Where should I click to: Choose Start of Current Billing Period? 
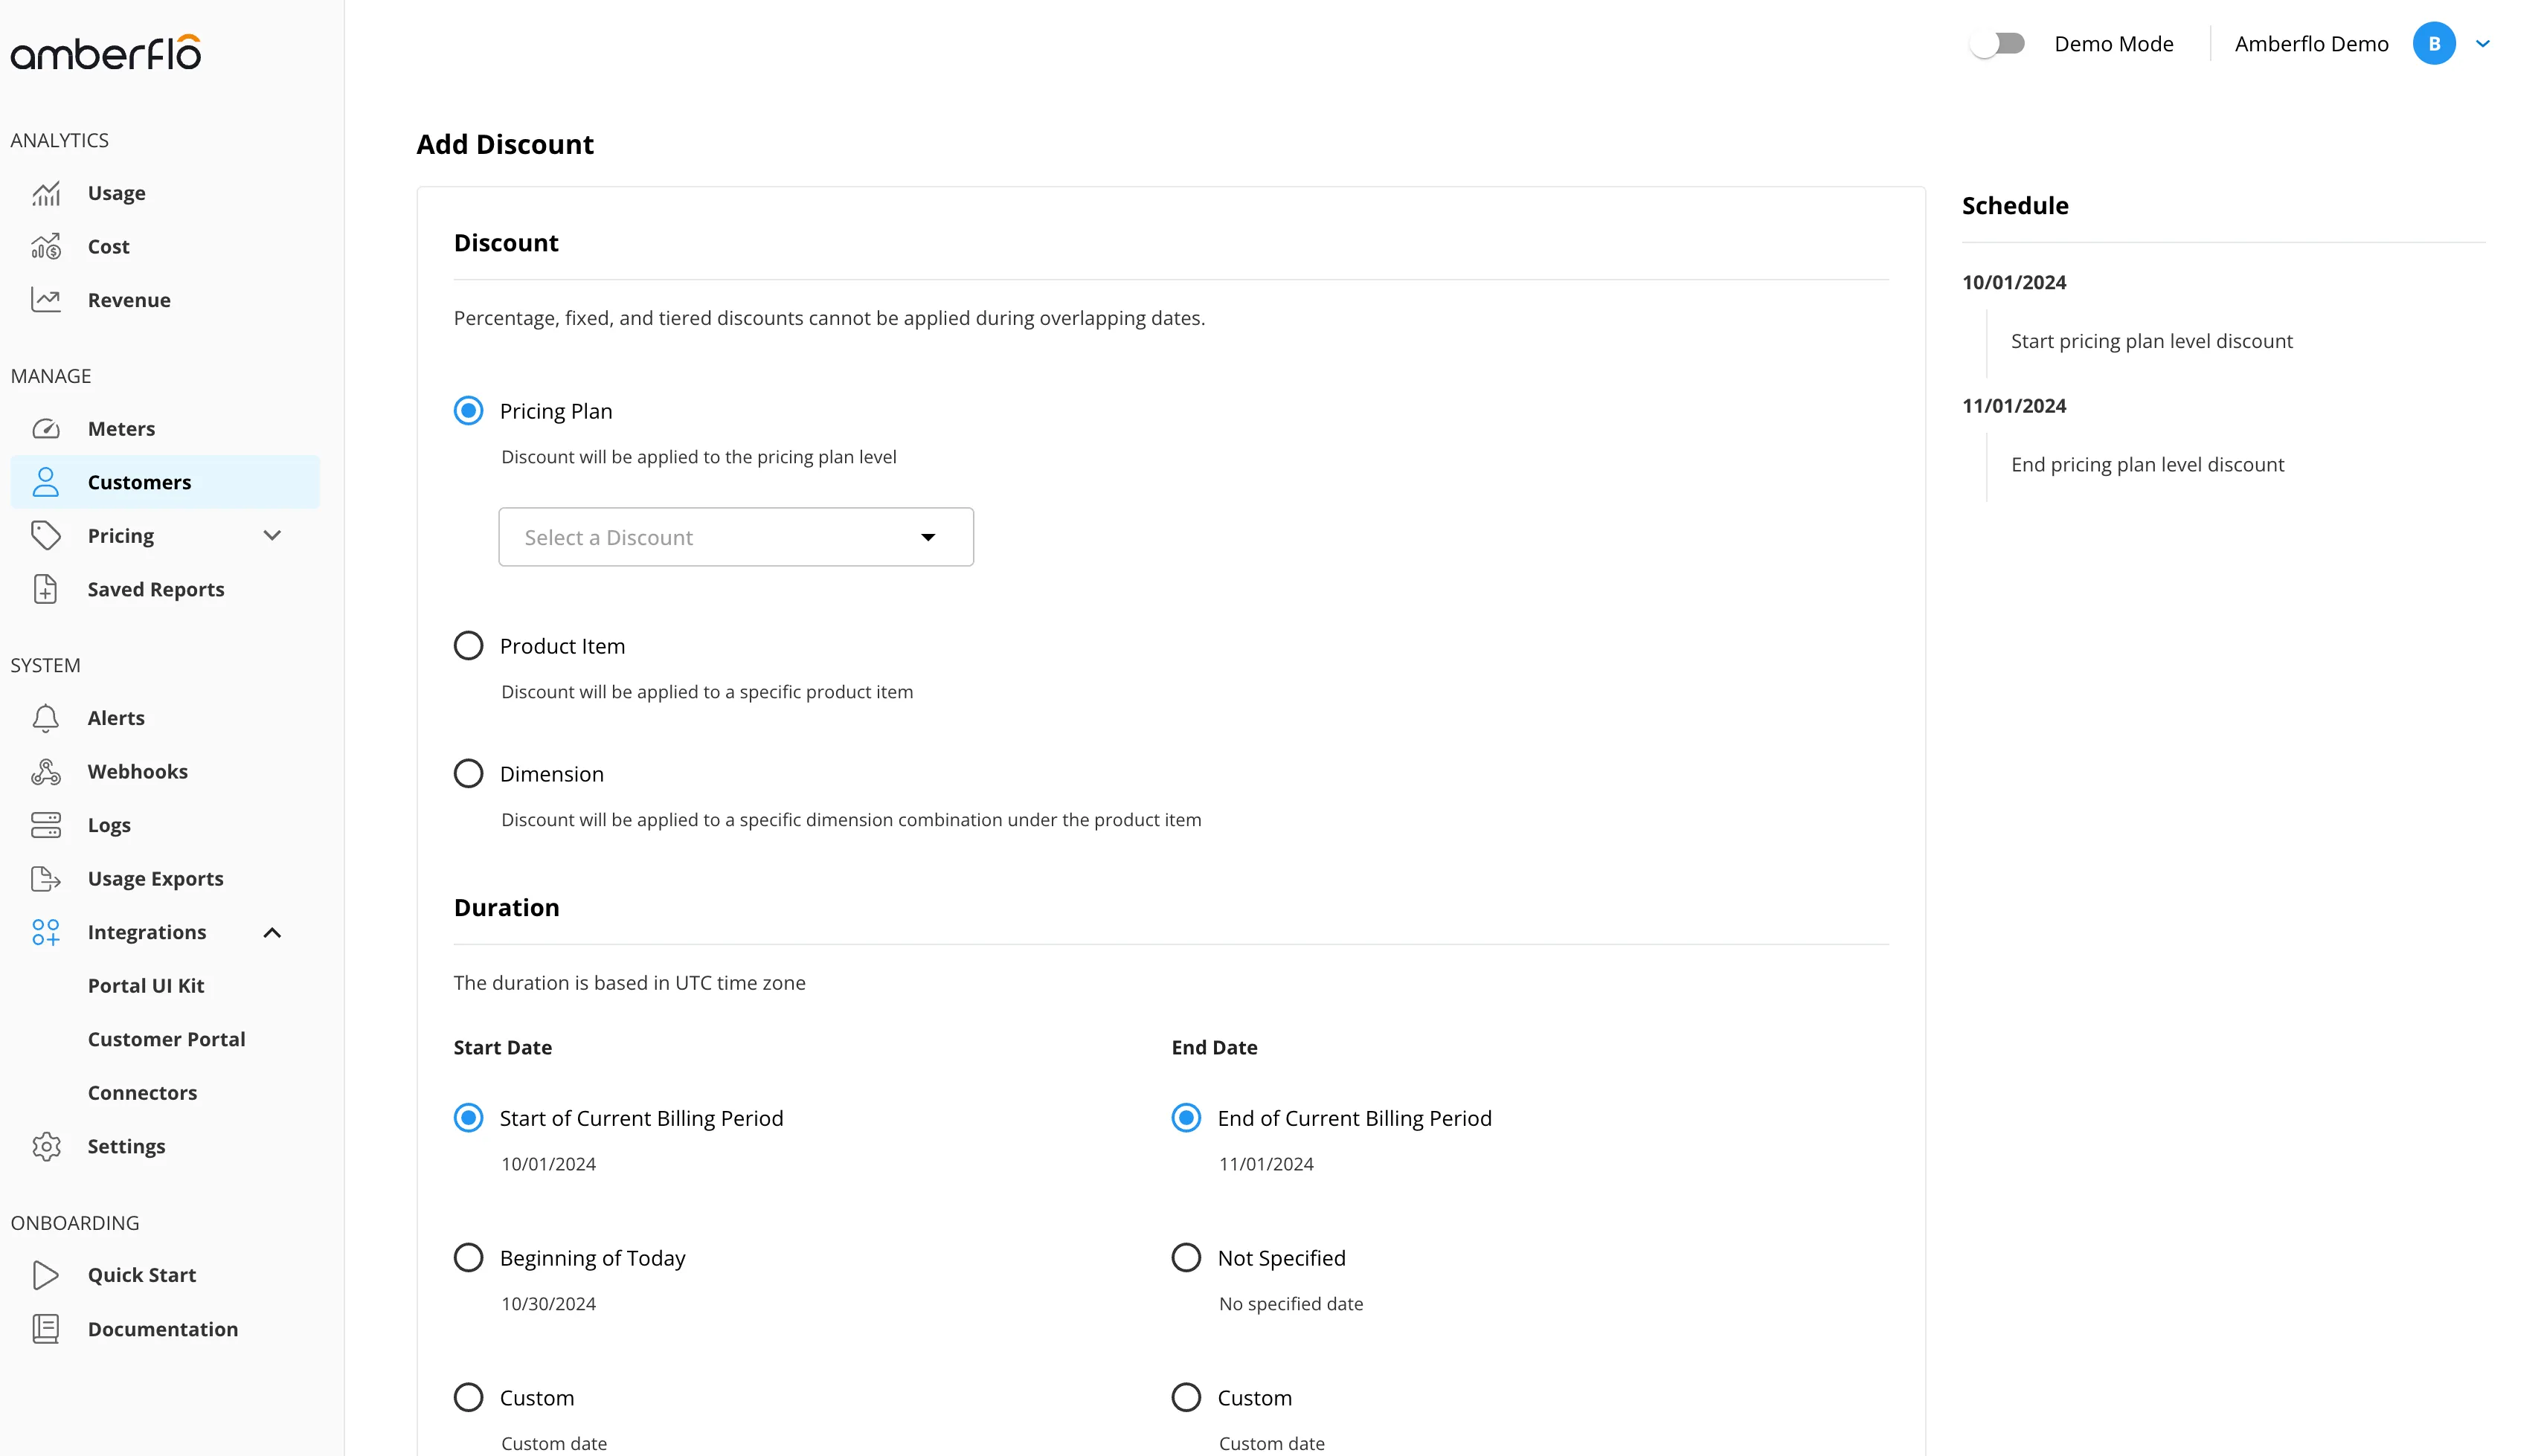click(468, 1118)
